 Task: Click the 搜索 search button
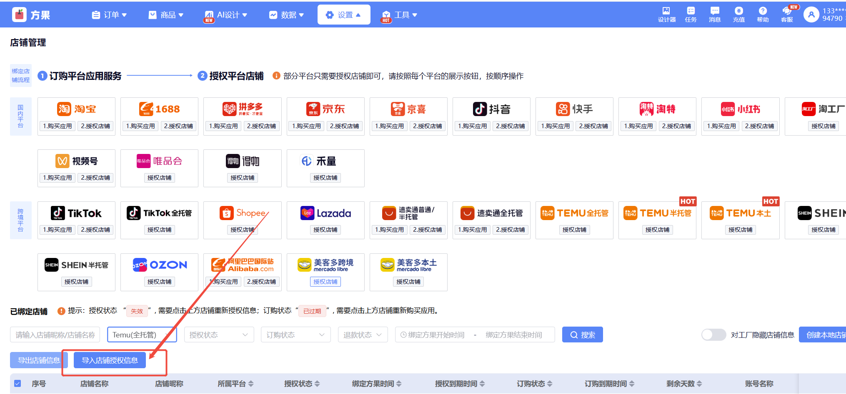[582, 335]
